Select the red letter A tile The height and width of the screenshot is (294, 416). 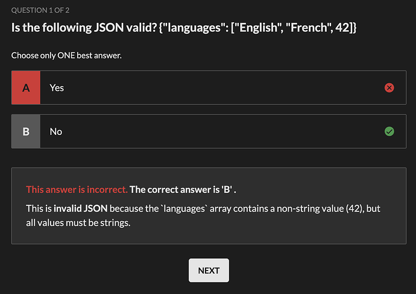point(26,88)
